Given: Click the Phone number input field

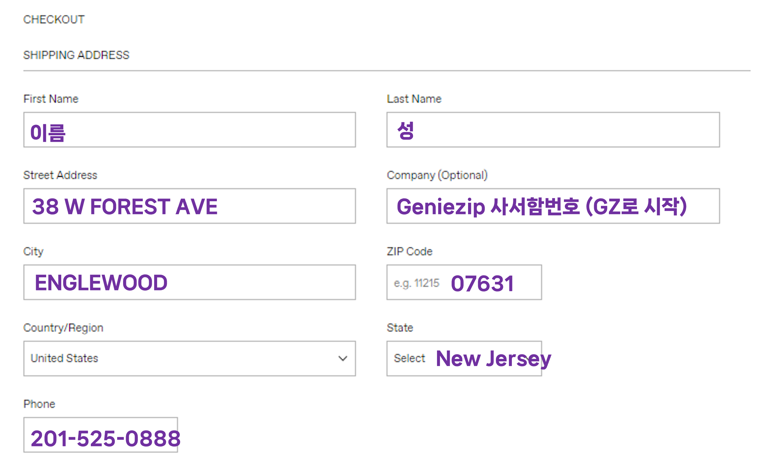Looking at the screenshot, I should pos(101,435).
